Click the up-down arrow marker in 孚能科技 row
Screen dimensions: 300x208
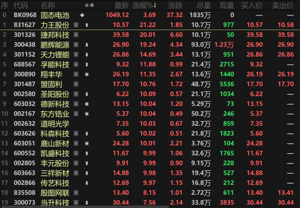87,65
